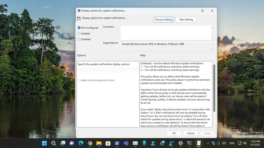Open Microsoft Store from the taskbar
Screen dimensions: 264x148
coord(108,143)
